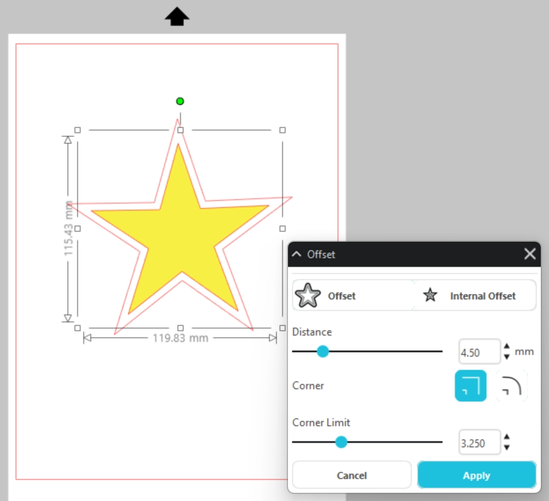The image size is (549, 501).
Task: Select the rounded corner style
Action: point(512,385)
